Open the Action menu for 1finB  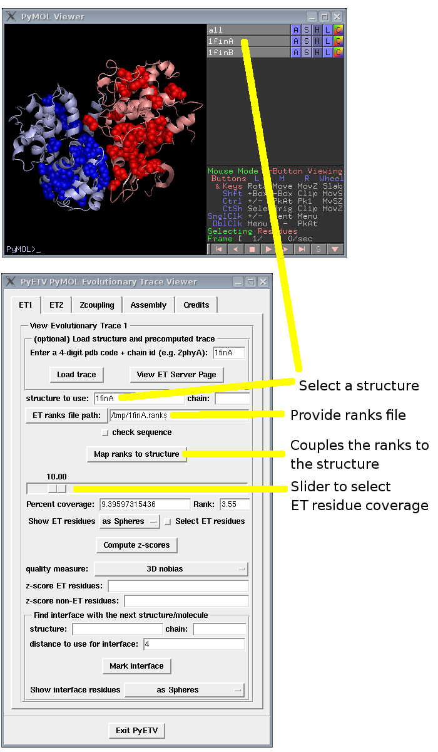[x=296, y=53]
